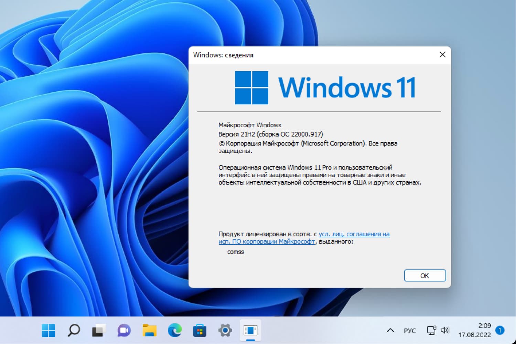Open the Microsoft license agreement link
516x344 pixels.
[x=354, y=234]
